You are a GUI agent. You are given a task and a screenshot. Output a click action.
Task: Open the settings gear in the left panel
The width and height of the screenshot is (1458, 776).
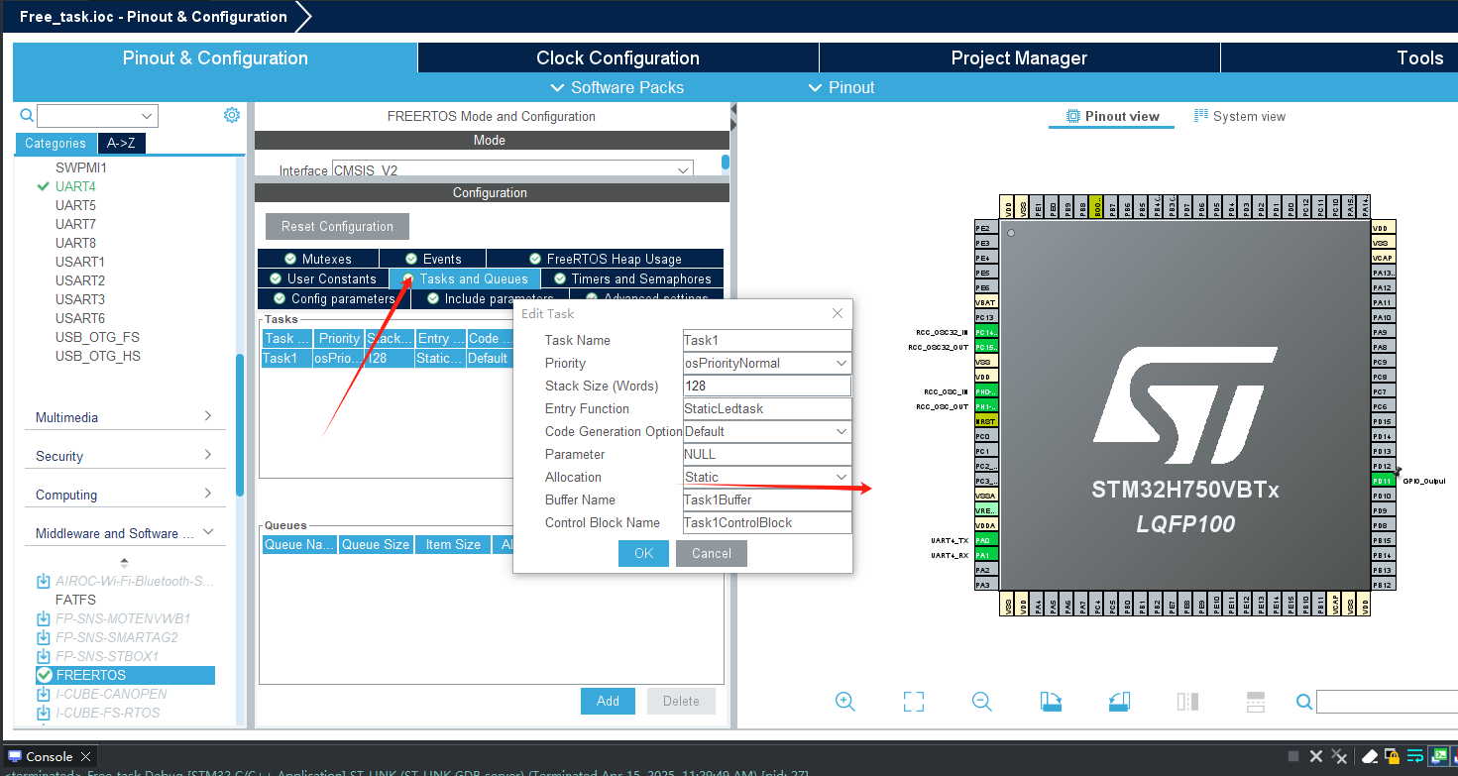pos(231,114)
